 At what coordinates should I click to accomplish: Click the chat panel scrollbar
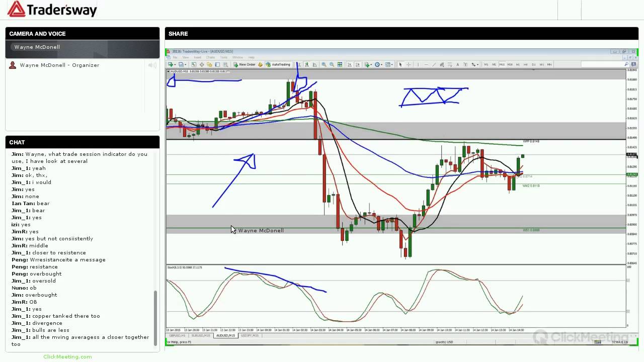155,318
